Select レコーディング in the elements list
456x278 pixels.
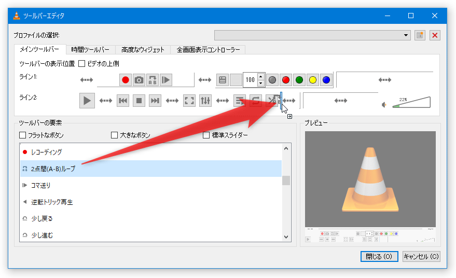tap(151, 152)
